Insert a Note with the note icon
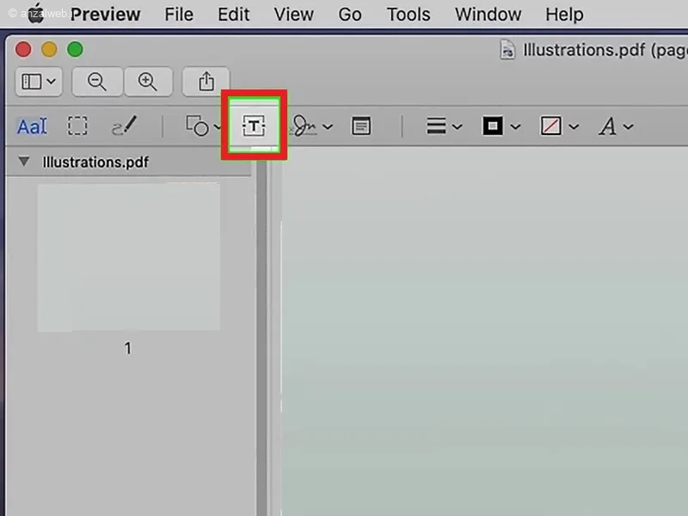The height and width of the screenshot is (516, 688). coord(361,126)
